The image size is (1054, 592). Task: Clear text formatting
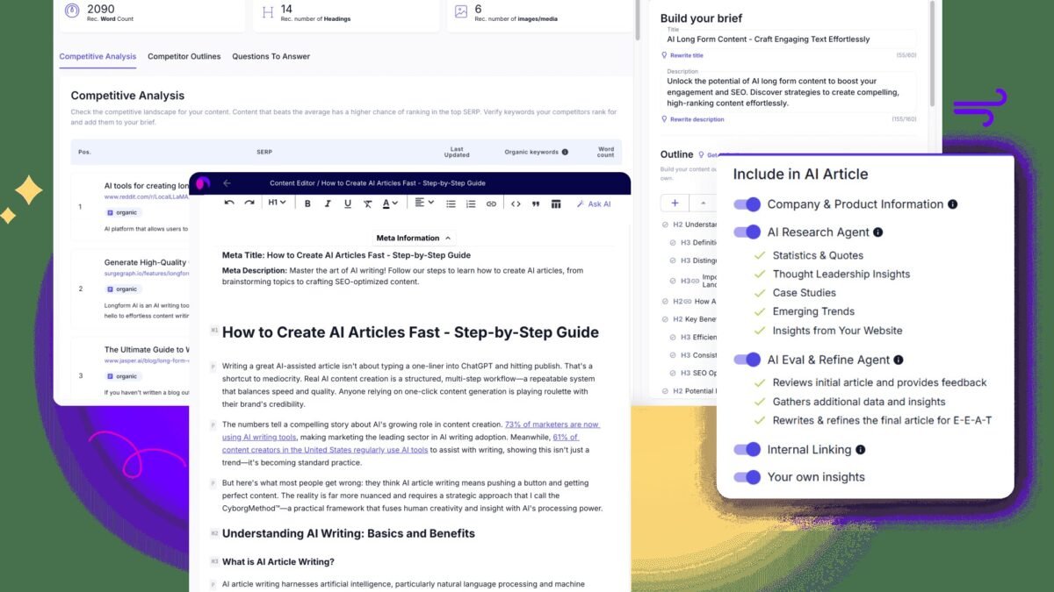point(368,203)
